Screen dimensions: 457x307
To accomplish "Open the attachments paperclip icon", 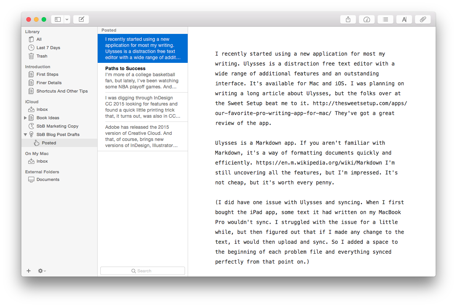I will click(423, 19).
